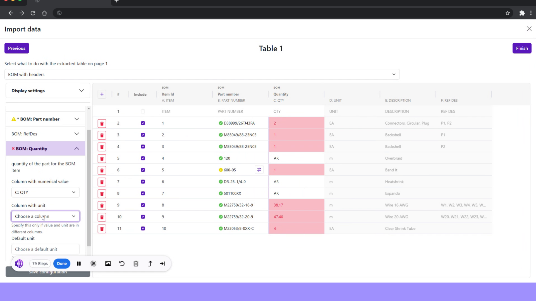The width and height of the screenshot is (536, 301).
Task: Bookmark the page with the star icon
Action: 508,13
